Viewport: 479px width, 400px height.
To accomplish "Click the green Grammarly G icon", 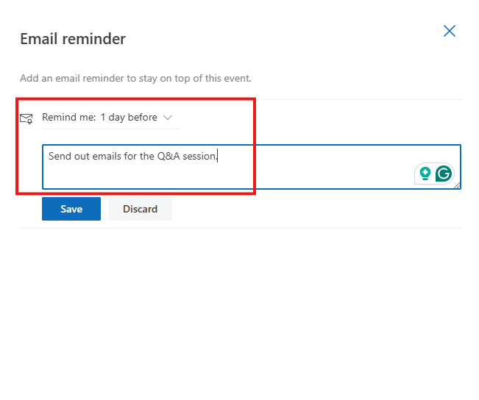I will (443, 174).
